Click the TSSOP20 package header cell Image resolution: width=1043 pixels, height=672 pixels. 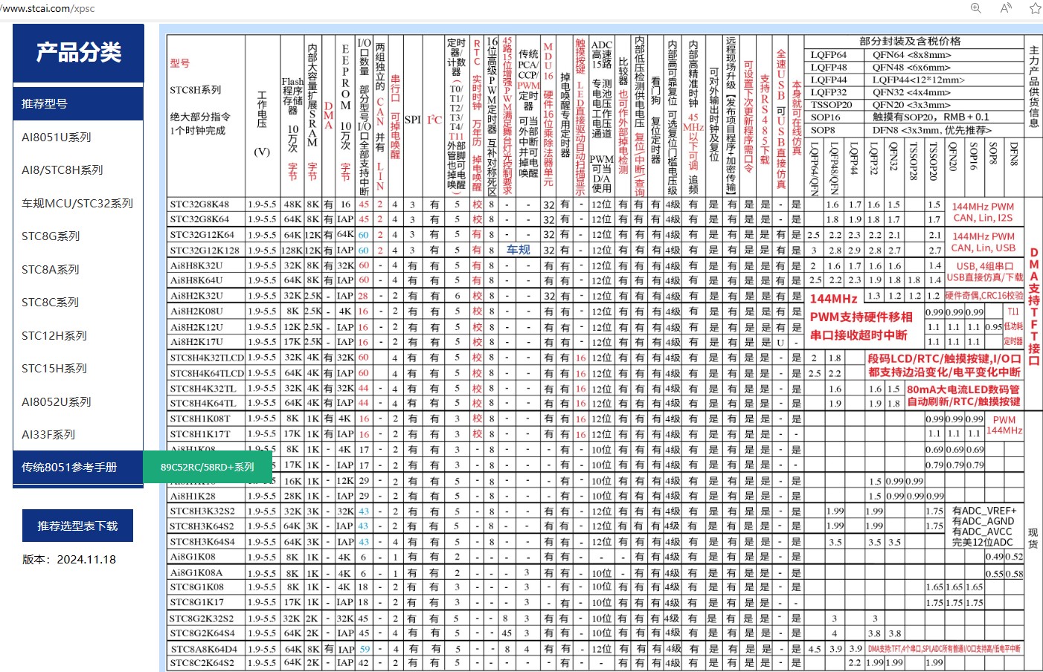[832, 105]
